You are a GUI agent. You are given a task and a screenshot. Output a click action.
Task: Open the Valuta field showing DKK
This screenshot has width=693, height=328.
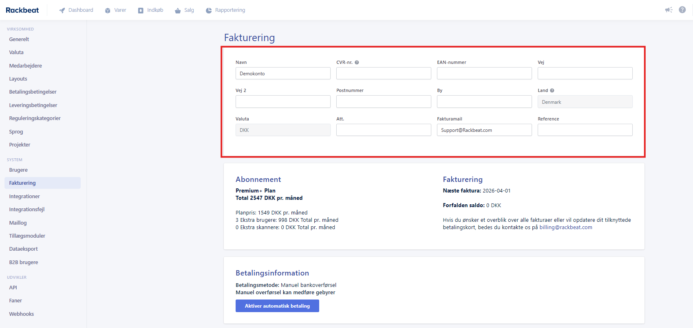coord(282,130)
